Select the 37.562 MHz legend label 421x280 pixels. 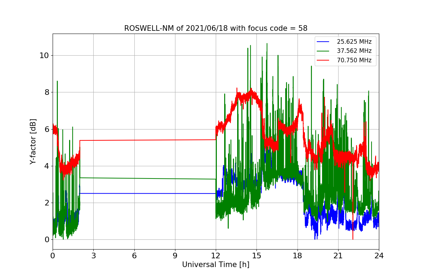click(354, 51)
